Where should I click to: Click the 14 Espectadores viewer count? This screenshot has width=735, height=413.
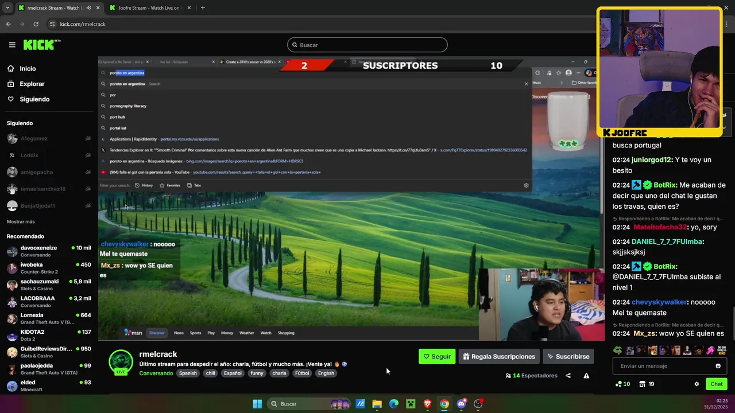tap(531, 376)
